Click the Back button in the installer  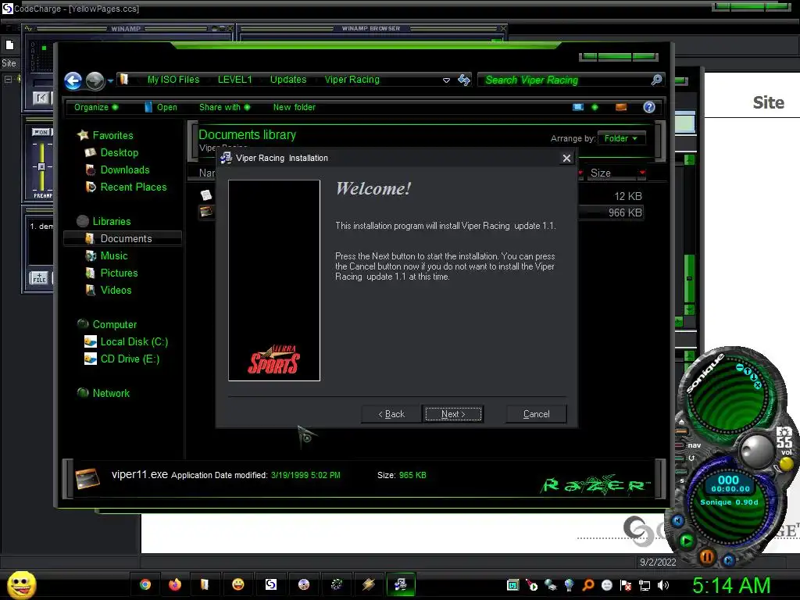pos(391,414)
